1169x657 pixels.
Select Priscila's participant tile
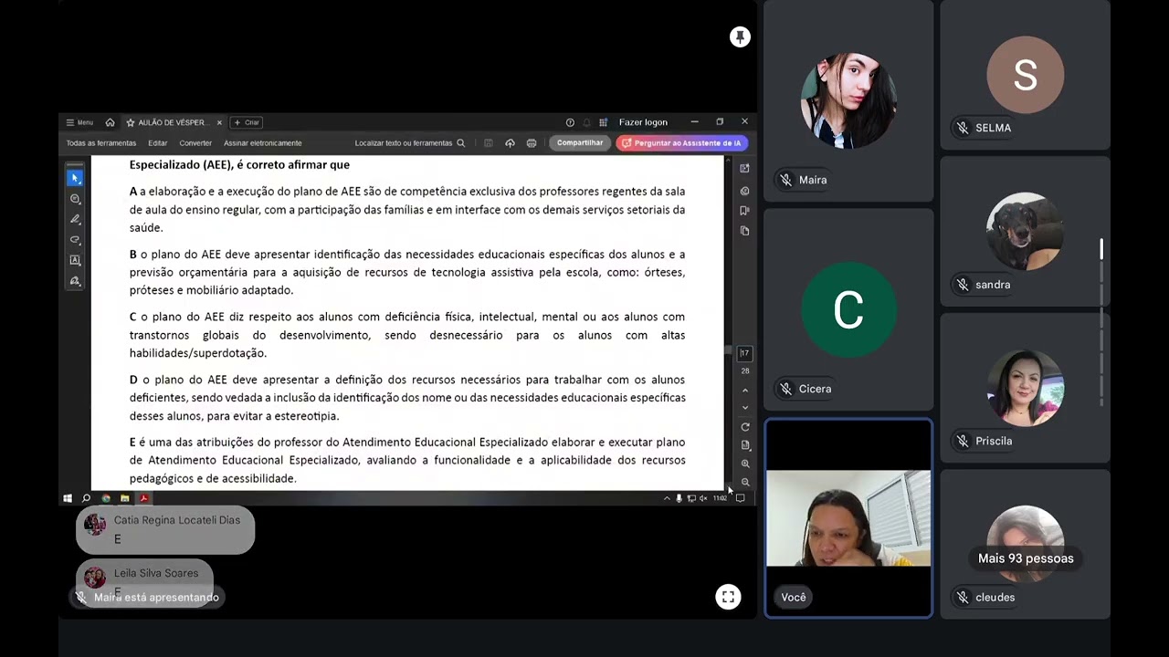(1026, 388)
